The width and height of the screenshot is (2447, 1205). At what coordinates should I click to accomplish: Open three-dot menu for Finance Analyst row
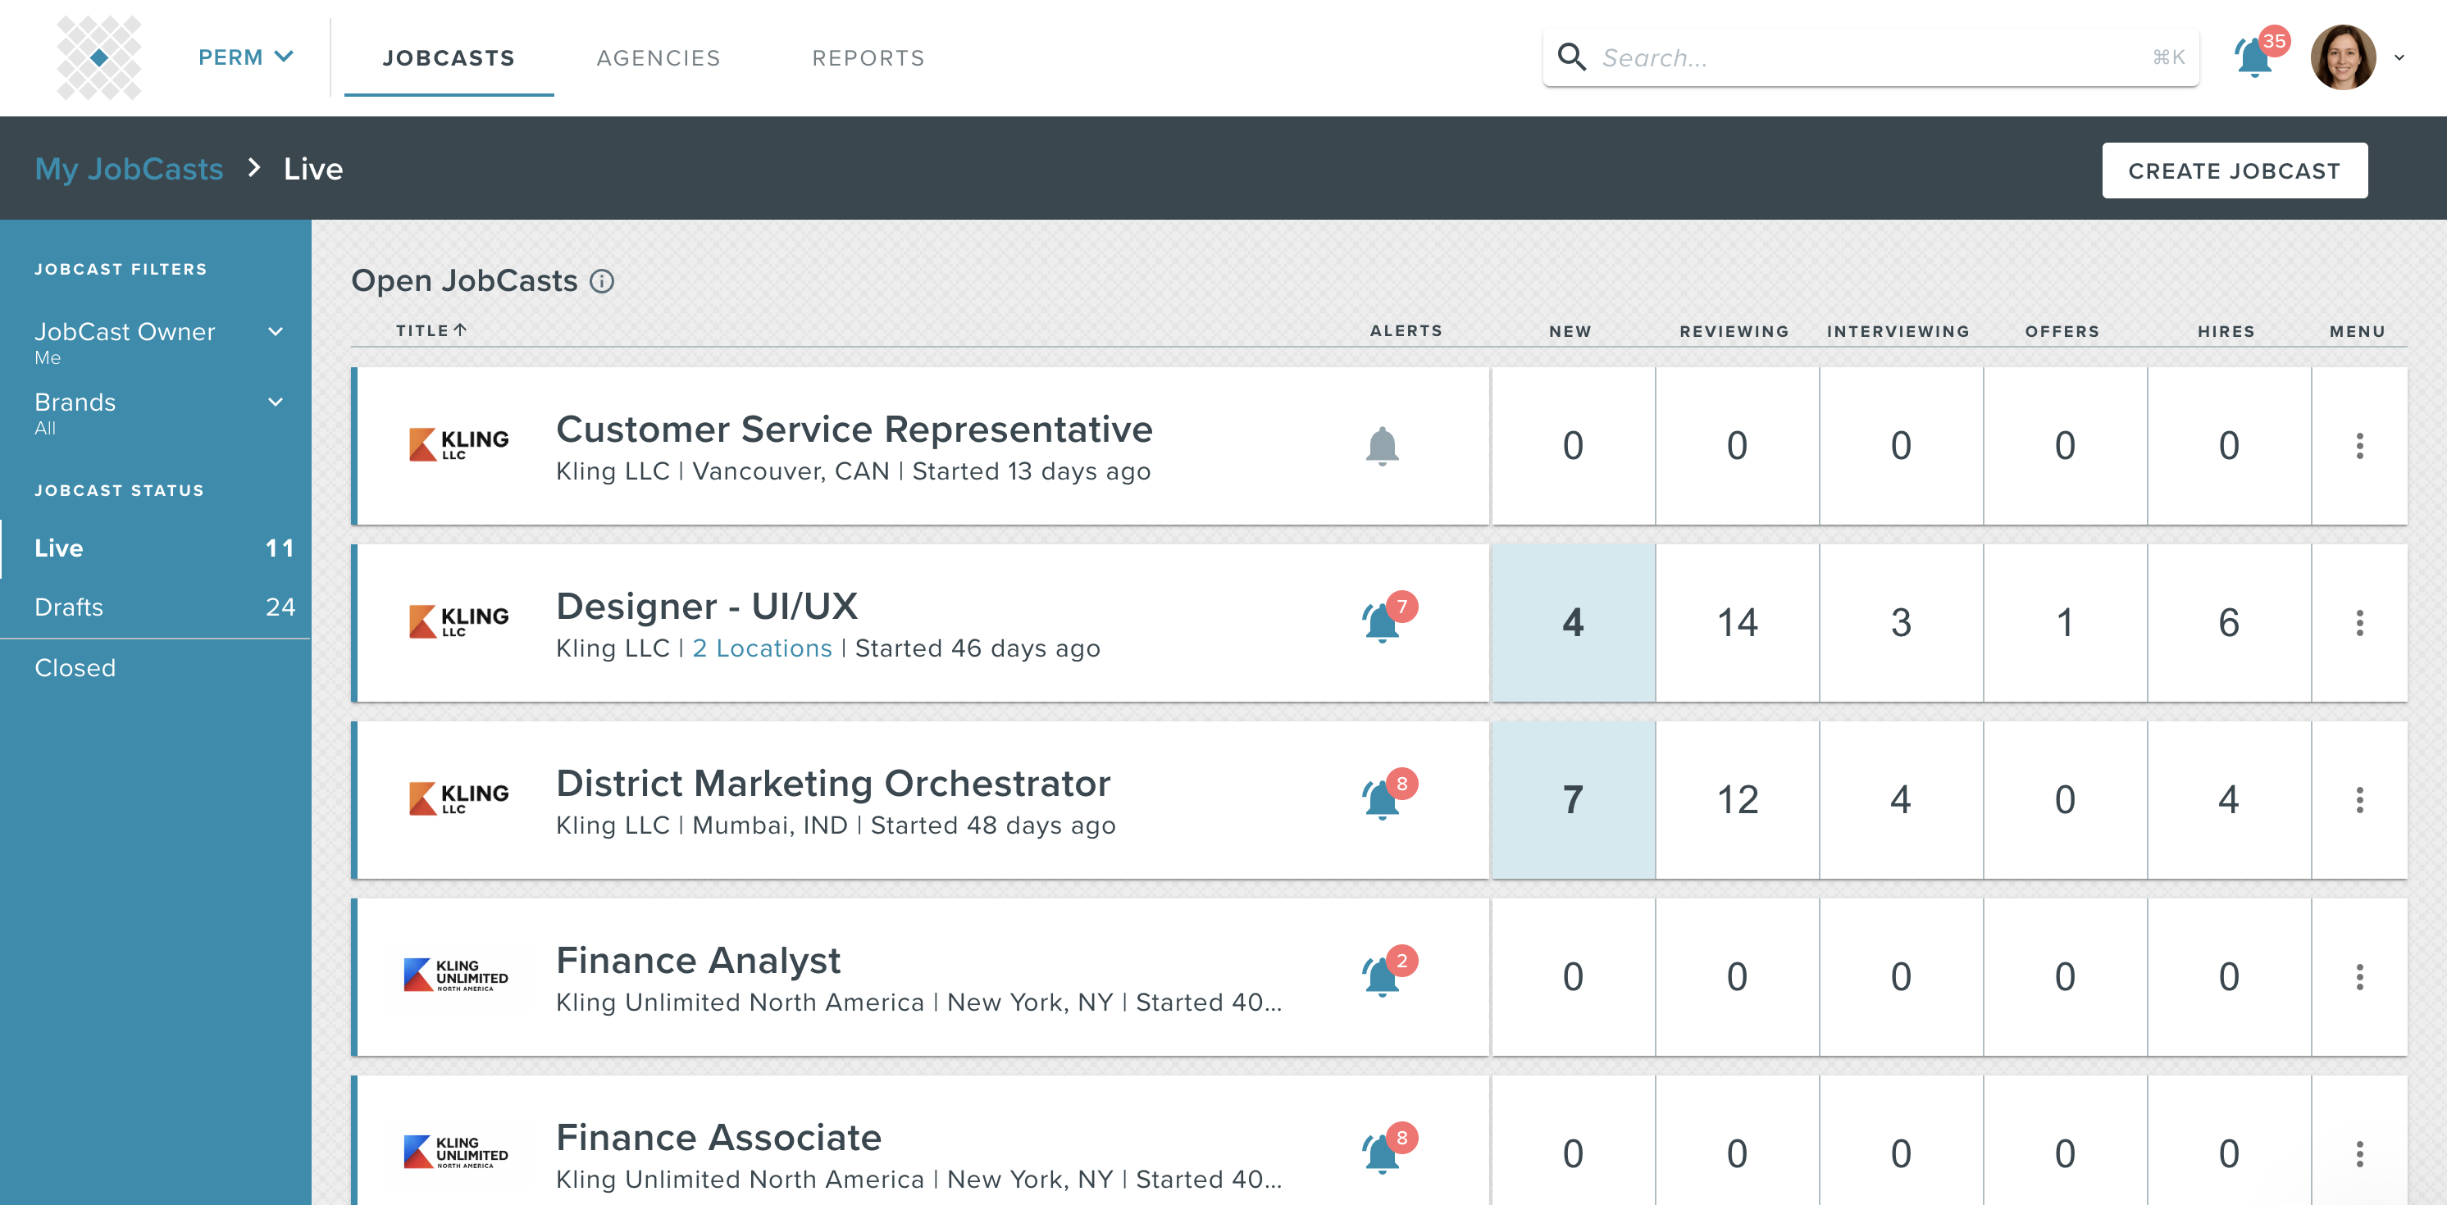point(2359,976)
